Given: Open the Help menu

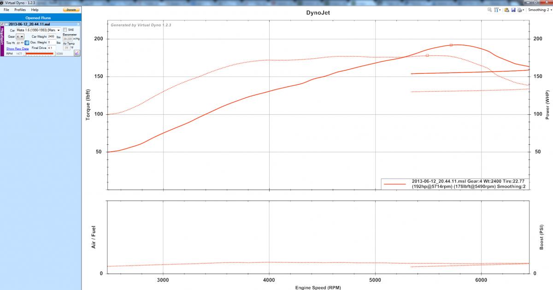Looking at the screenshot, I should [x=35, y=10].
